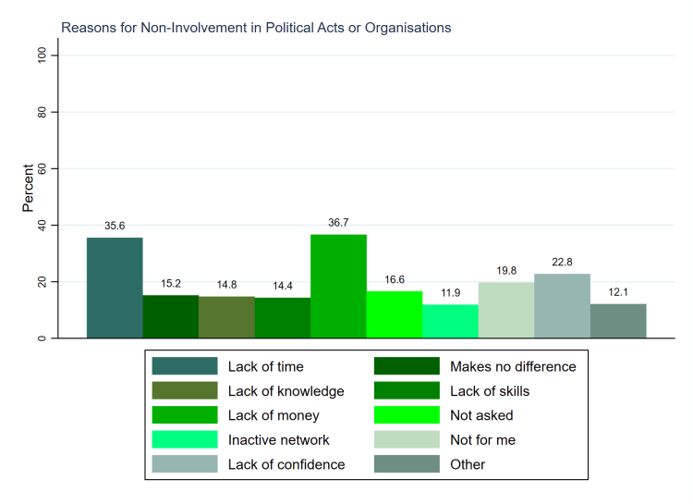Viewport: 693px width, 504px height.
Task: Click the tallest bar labeled 36.7
Action: point(338,286)
